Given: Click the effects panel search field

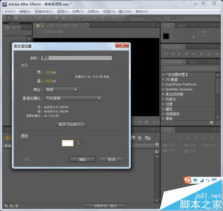Looking at the screenshot, I should click(190, 68).
